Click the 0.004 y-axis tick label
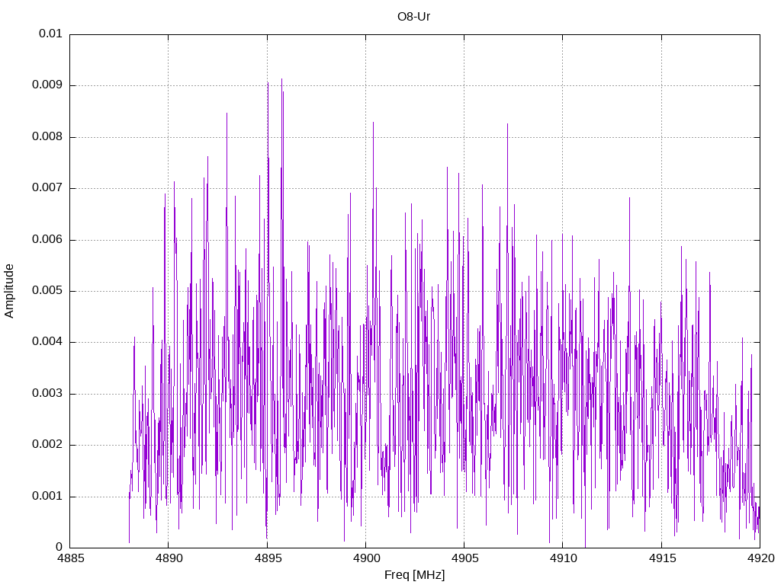Viewport: 781px width, 585px height. click(x=47, y=342)
